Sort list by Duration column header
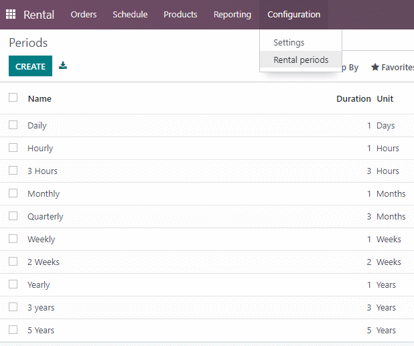414x346 pixels. tap(354, 98)
